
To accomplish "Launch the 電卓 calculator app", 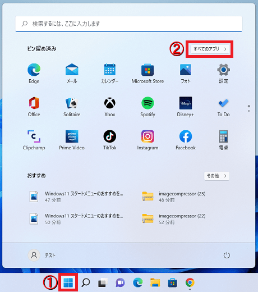I will pos(223,140).
